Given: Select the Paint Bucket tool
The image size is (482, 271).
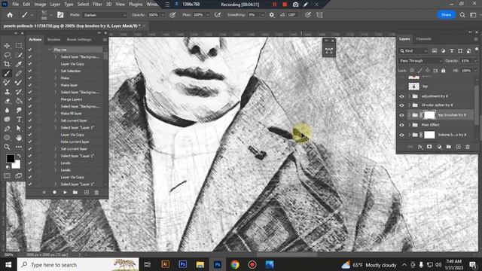Looking at the screenshot, I should pos(19,101).
